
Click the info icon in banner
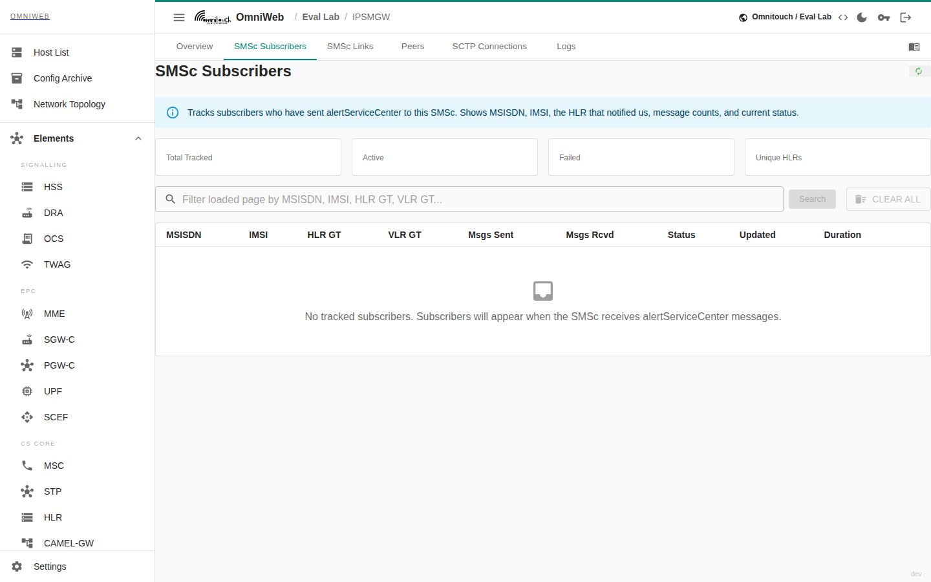(x=173, y=113)
